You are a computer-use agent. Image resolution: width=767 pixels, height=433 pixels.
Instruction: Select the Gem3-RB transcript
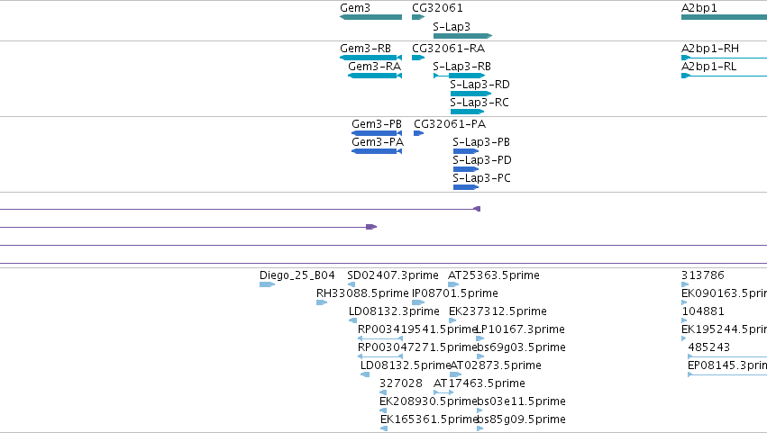point(370,58)
